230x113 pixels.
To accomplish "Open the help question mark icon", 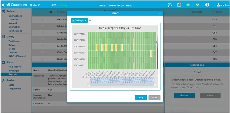I will coord(207,5).
